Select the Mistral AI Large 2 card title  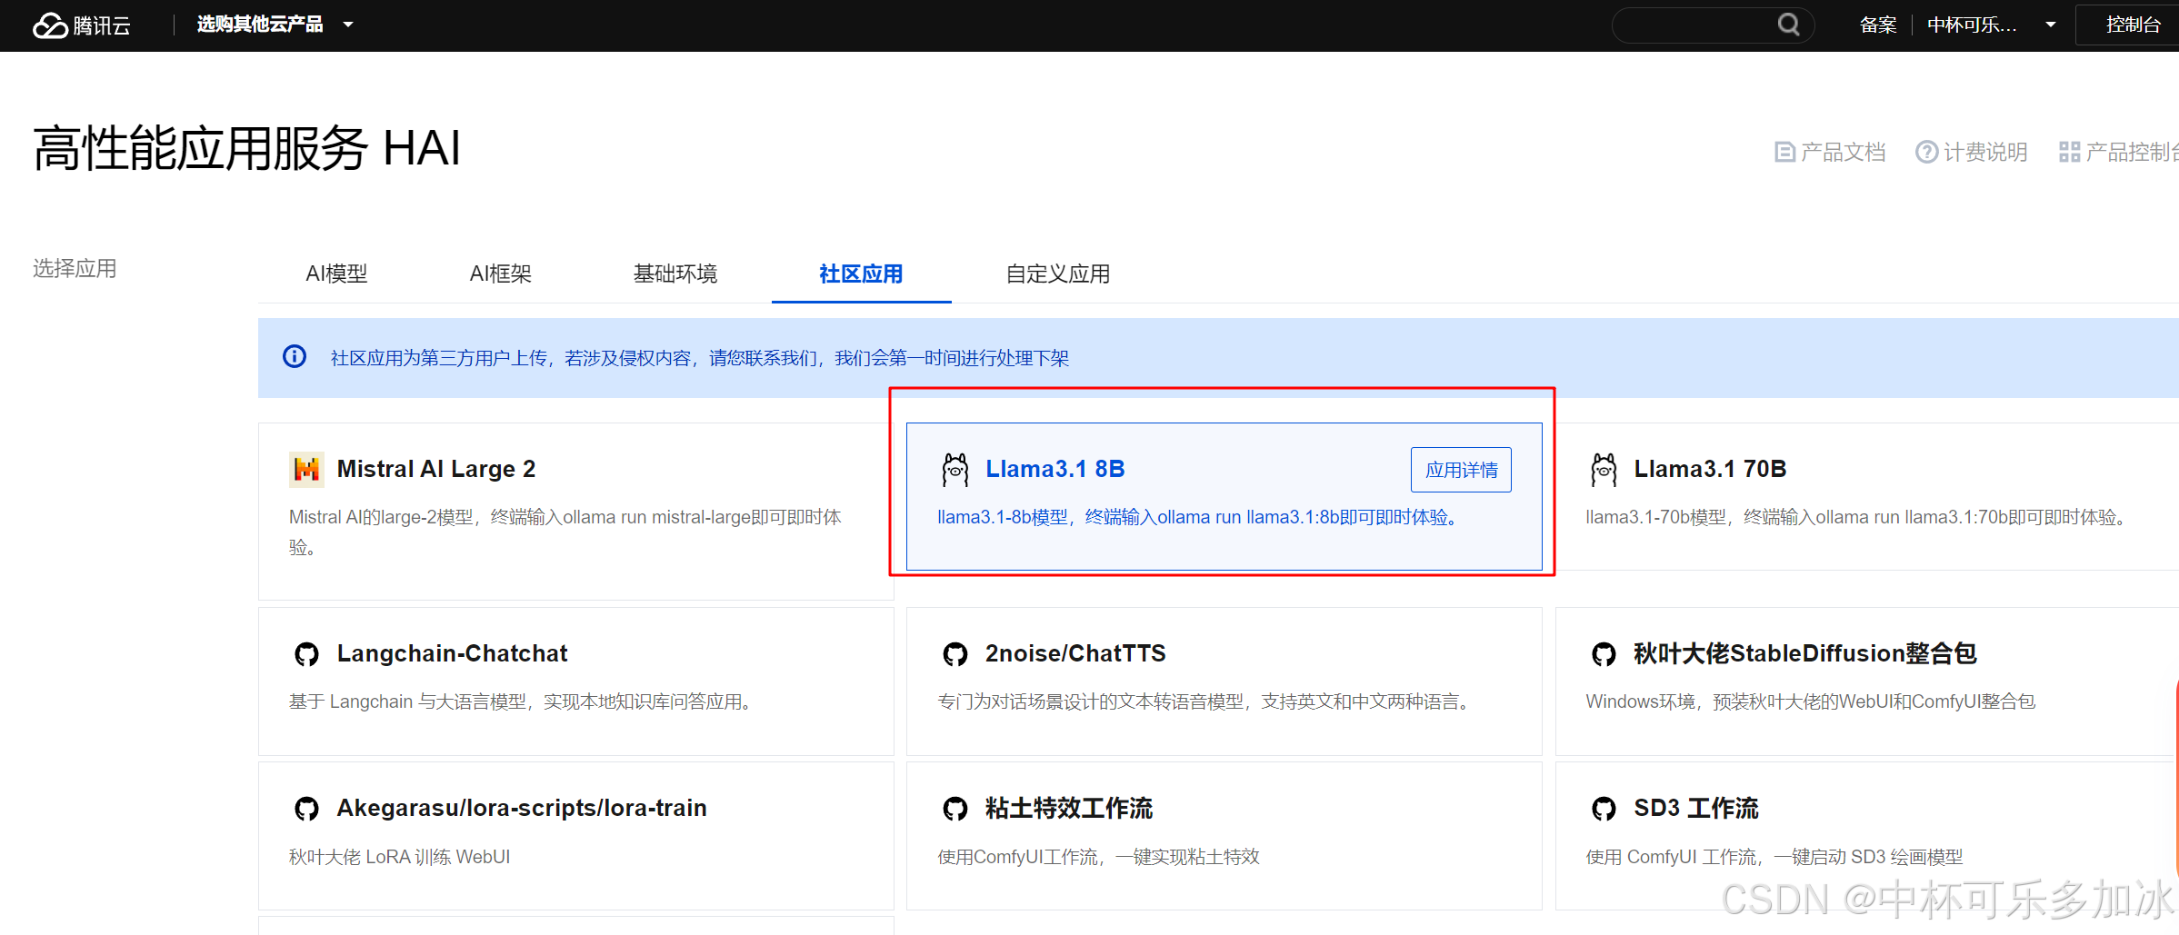point(436,469)
